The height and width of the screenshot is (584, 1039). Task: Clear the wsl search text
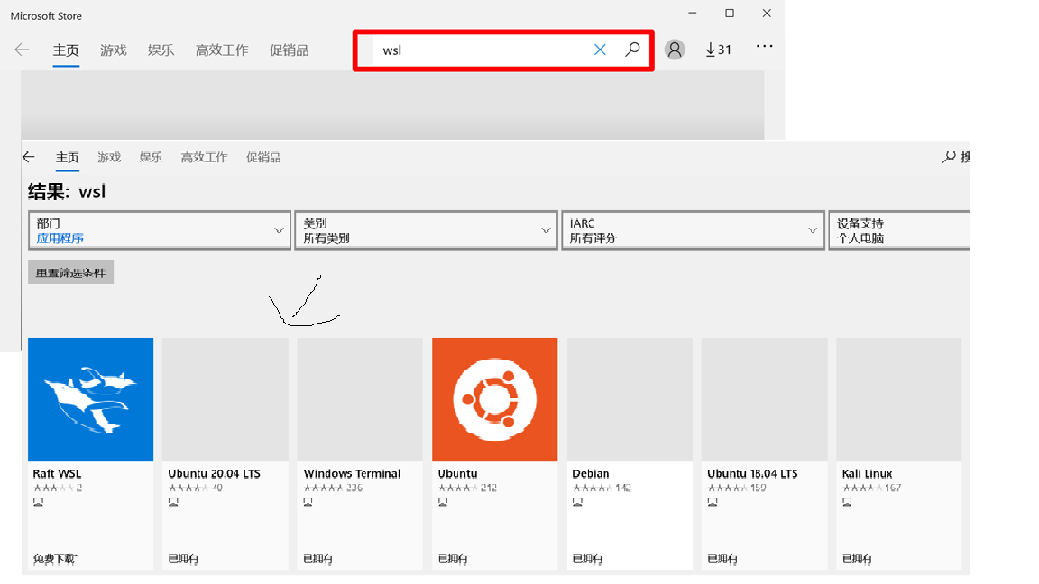[x=600, y=50]
